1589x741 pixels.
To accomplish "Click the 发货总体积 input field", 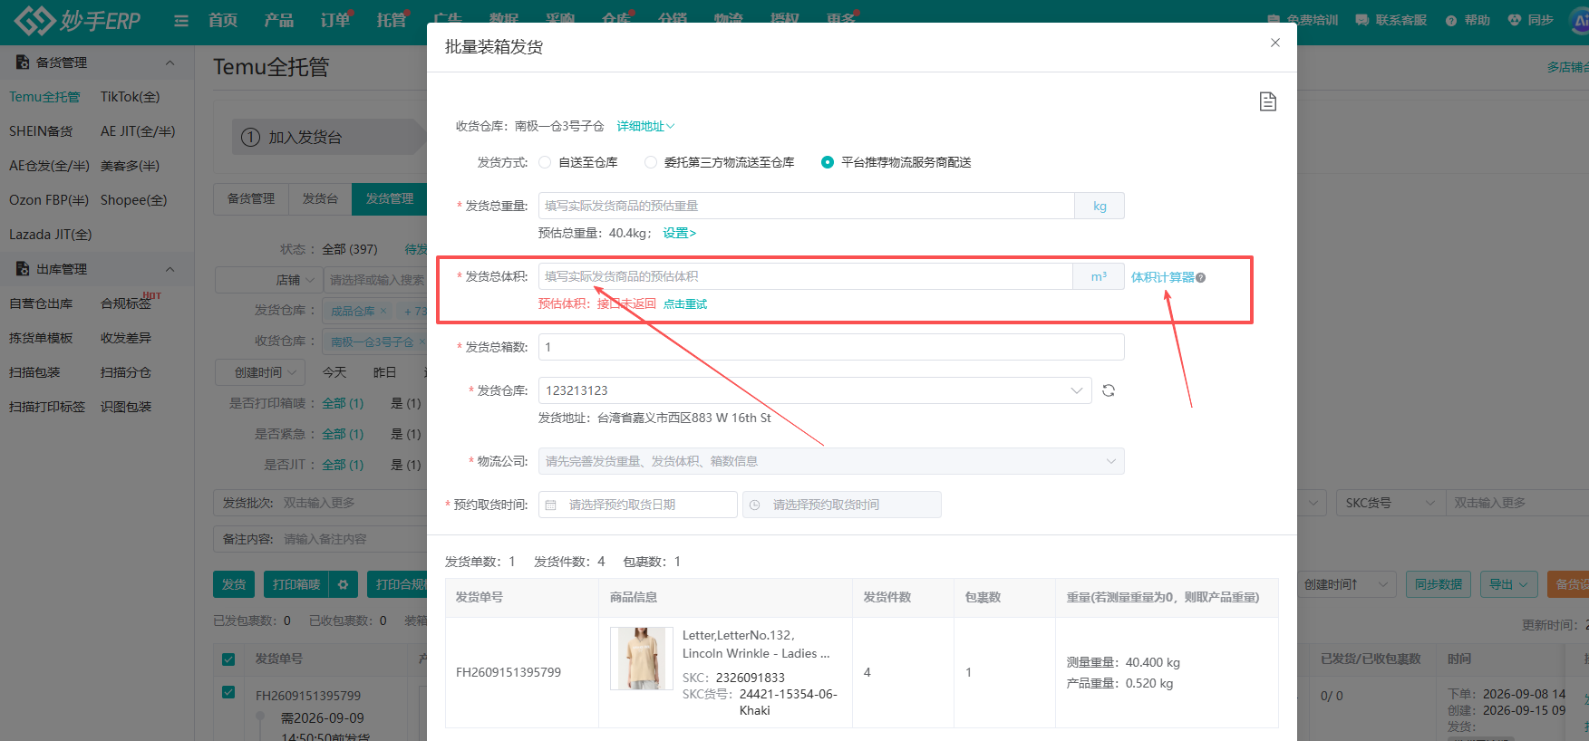I will 805,276.
